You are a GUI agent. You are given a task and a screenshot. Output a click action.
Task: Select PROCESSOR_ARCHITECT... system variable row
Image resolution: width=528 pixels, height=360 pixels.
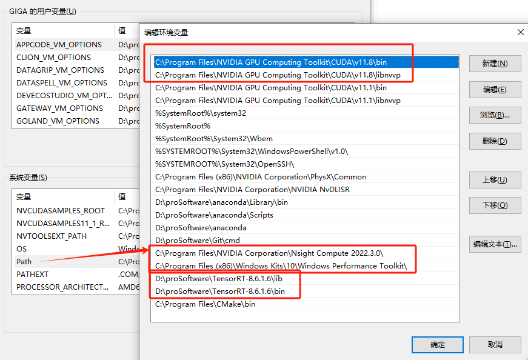(76, 287)
